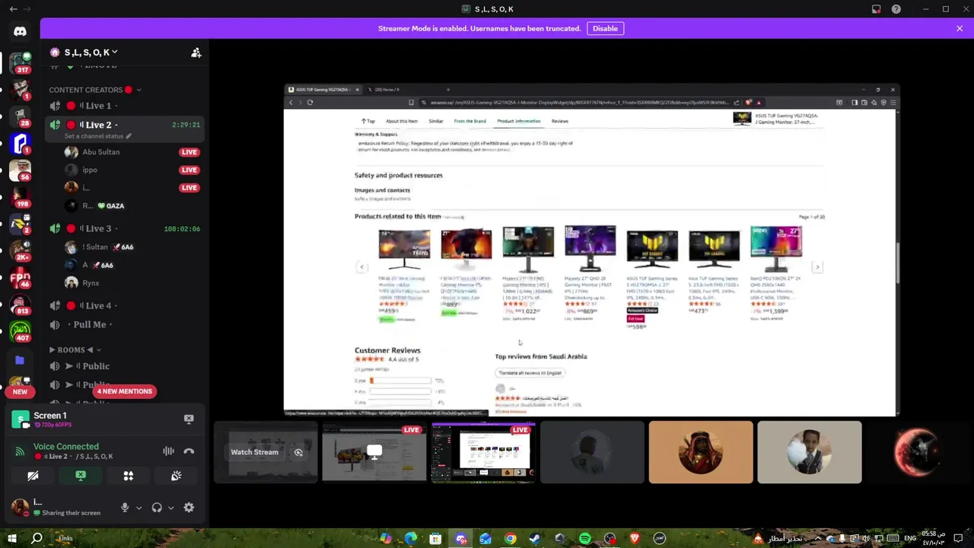
Task: Open Discord help icon in title bar
Action: tap(896, 9)
